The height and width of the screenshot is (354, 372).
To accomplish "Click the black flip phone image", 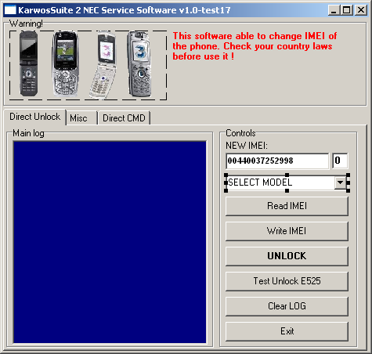I will point(28,63).
